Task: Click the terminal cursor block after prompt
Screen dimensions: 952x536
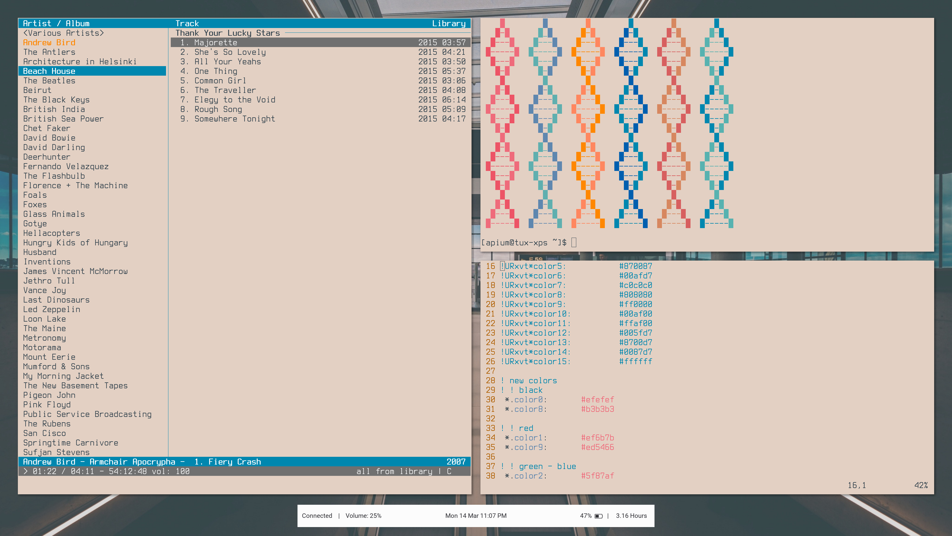Action: pyautogui.click(x=574, y=243)
